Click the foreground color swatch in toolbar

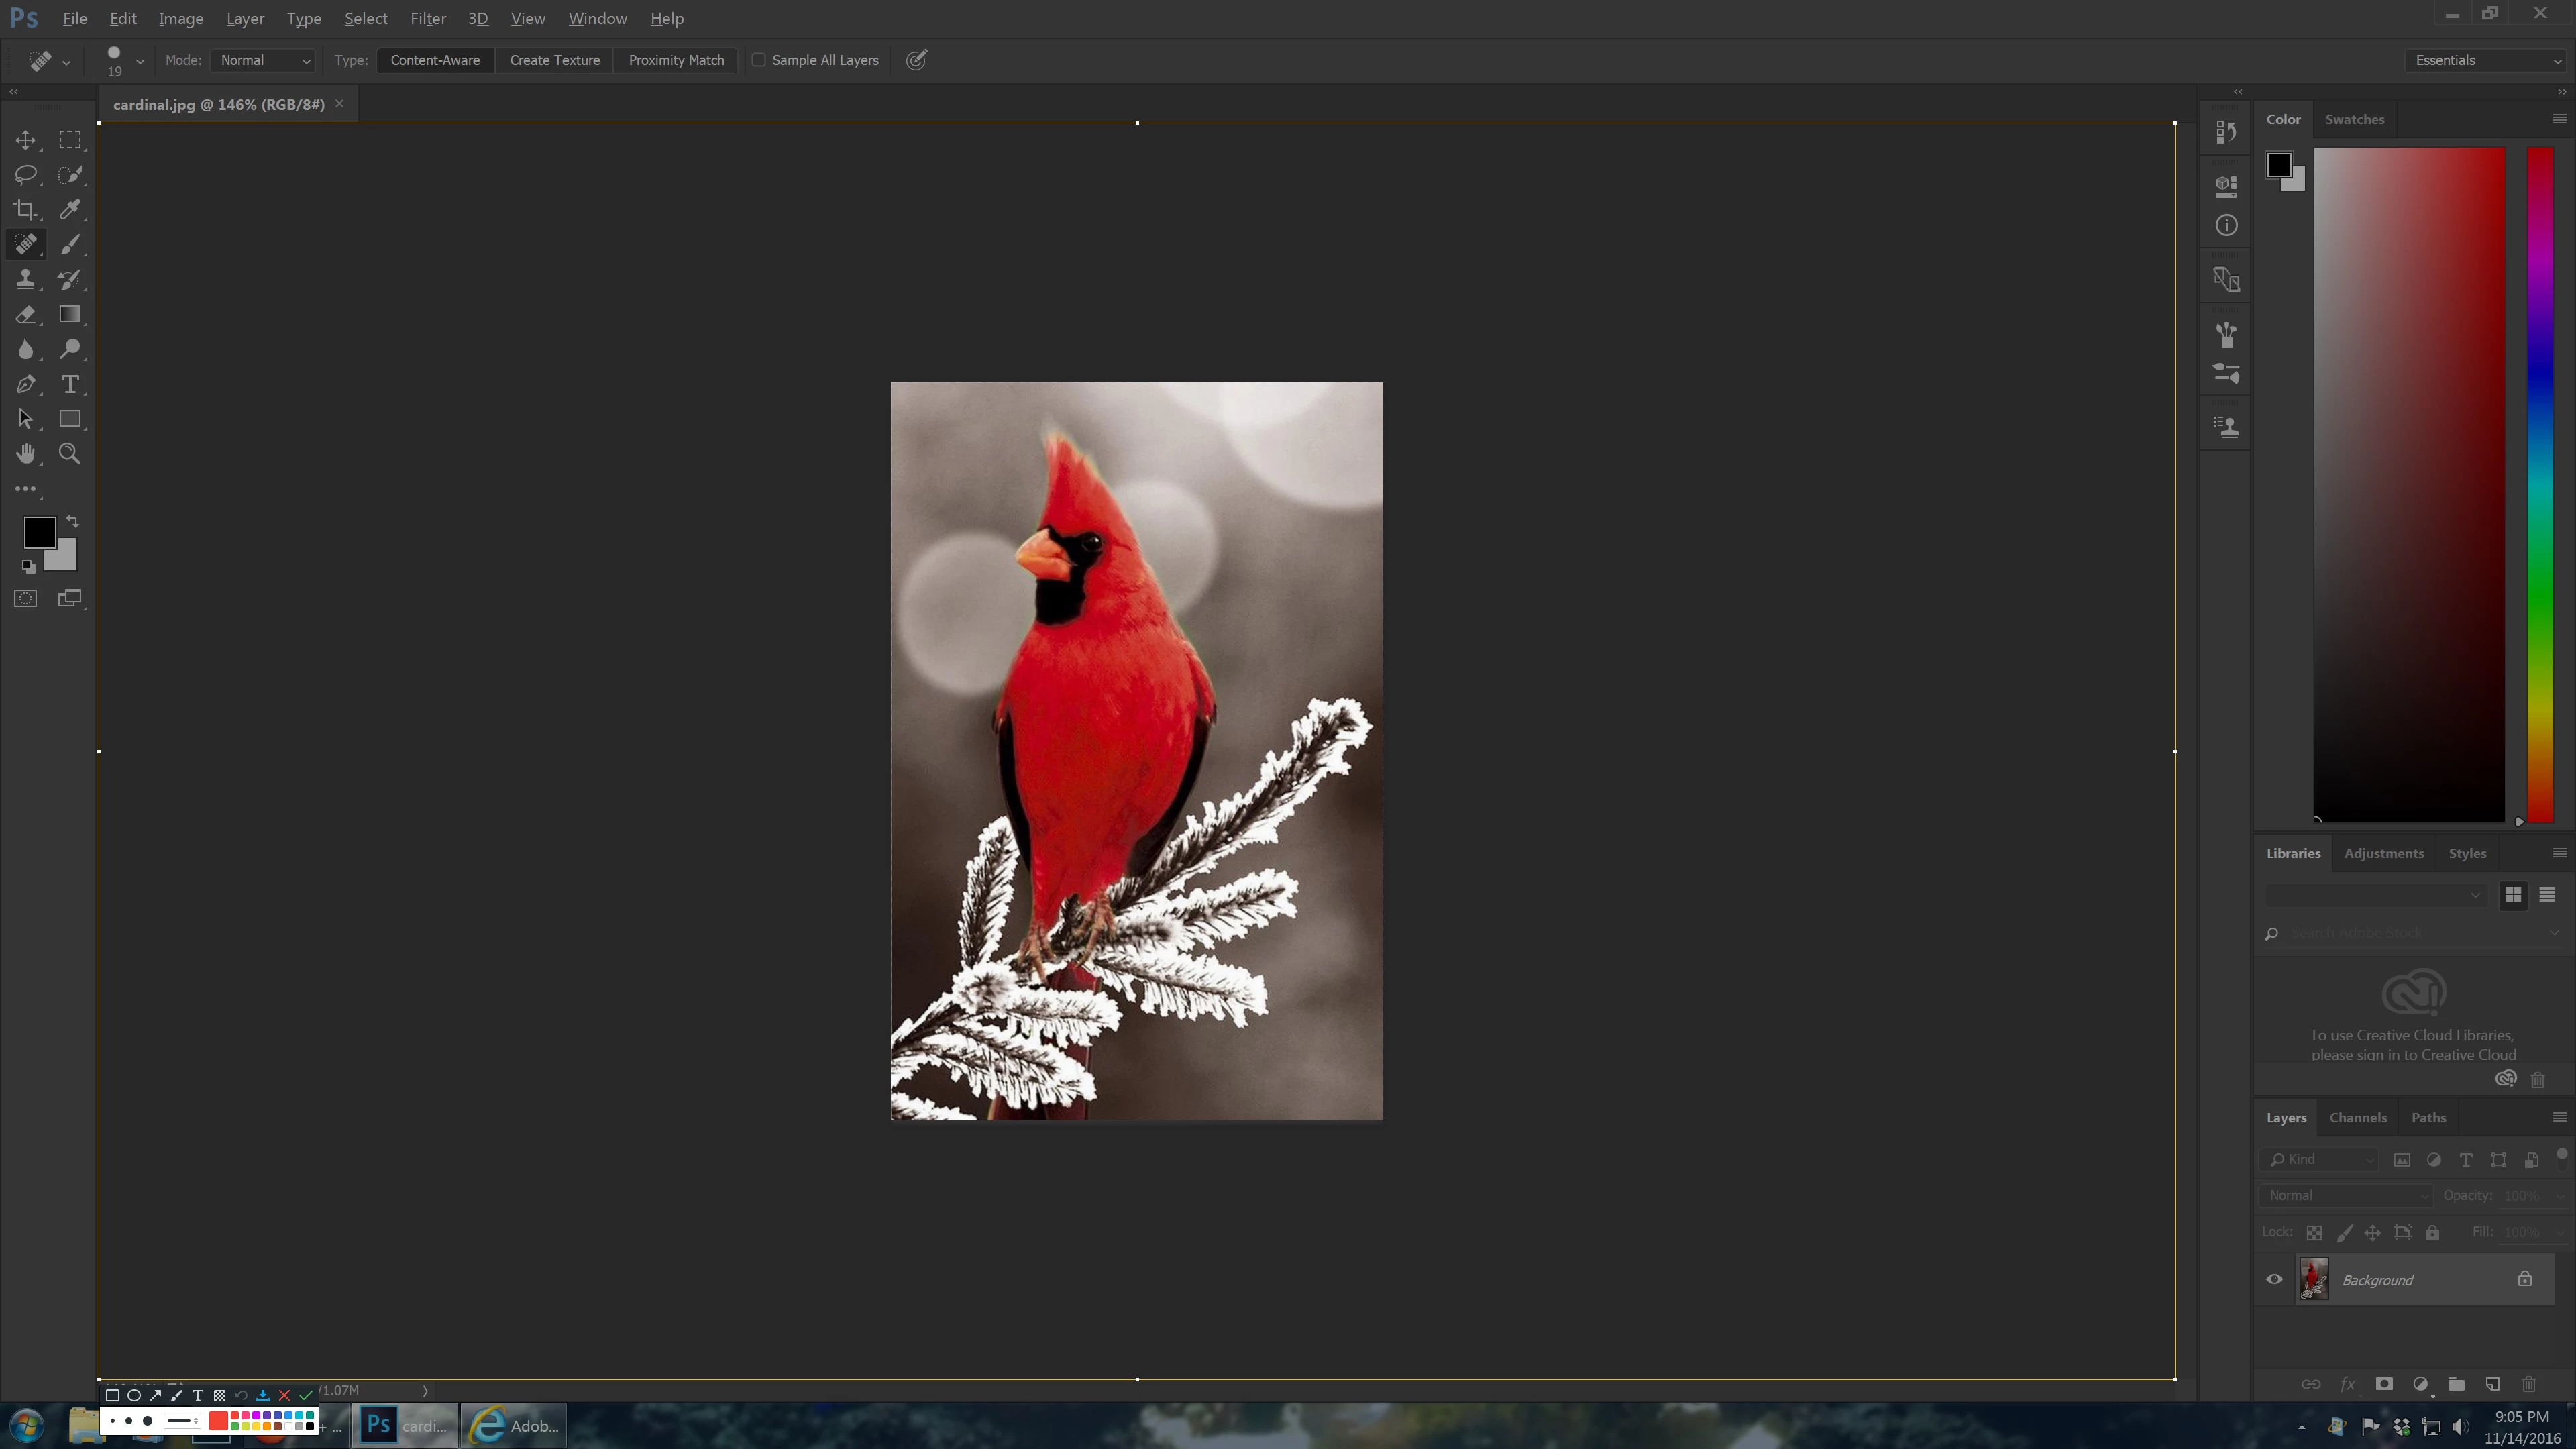[x=37, y=531]
